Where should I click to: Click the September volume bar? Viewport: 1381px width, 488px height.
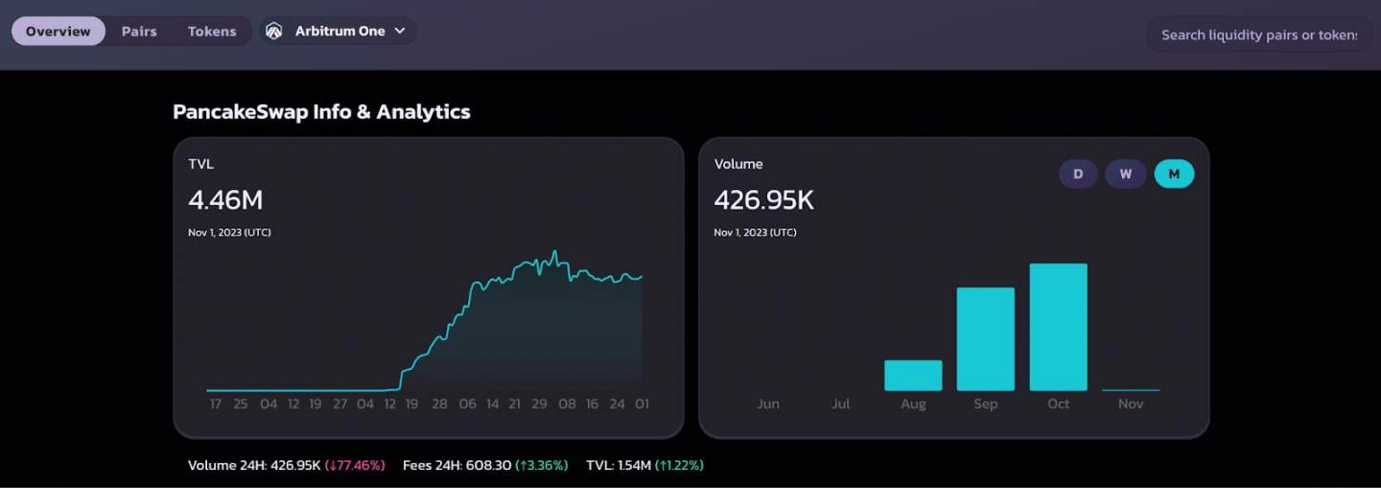pyautogui.click(x=985, y=338)
